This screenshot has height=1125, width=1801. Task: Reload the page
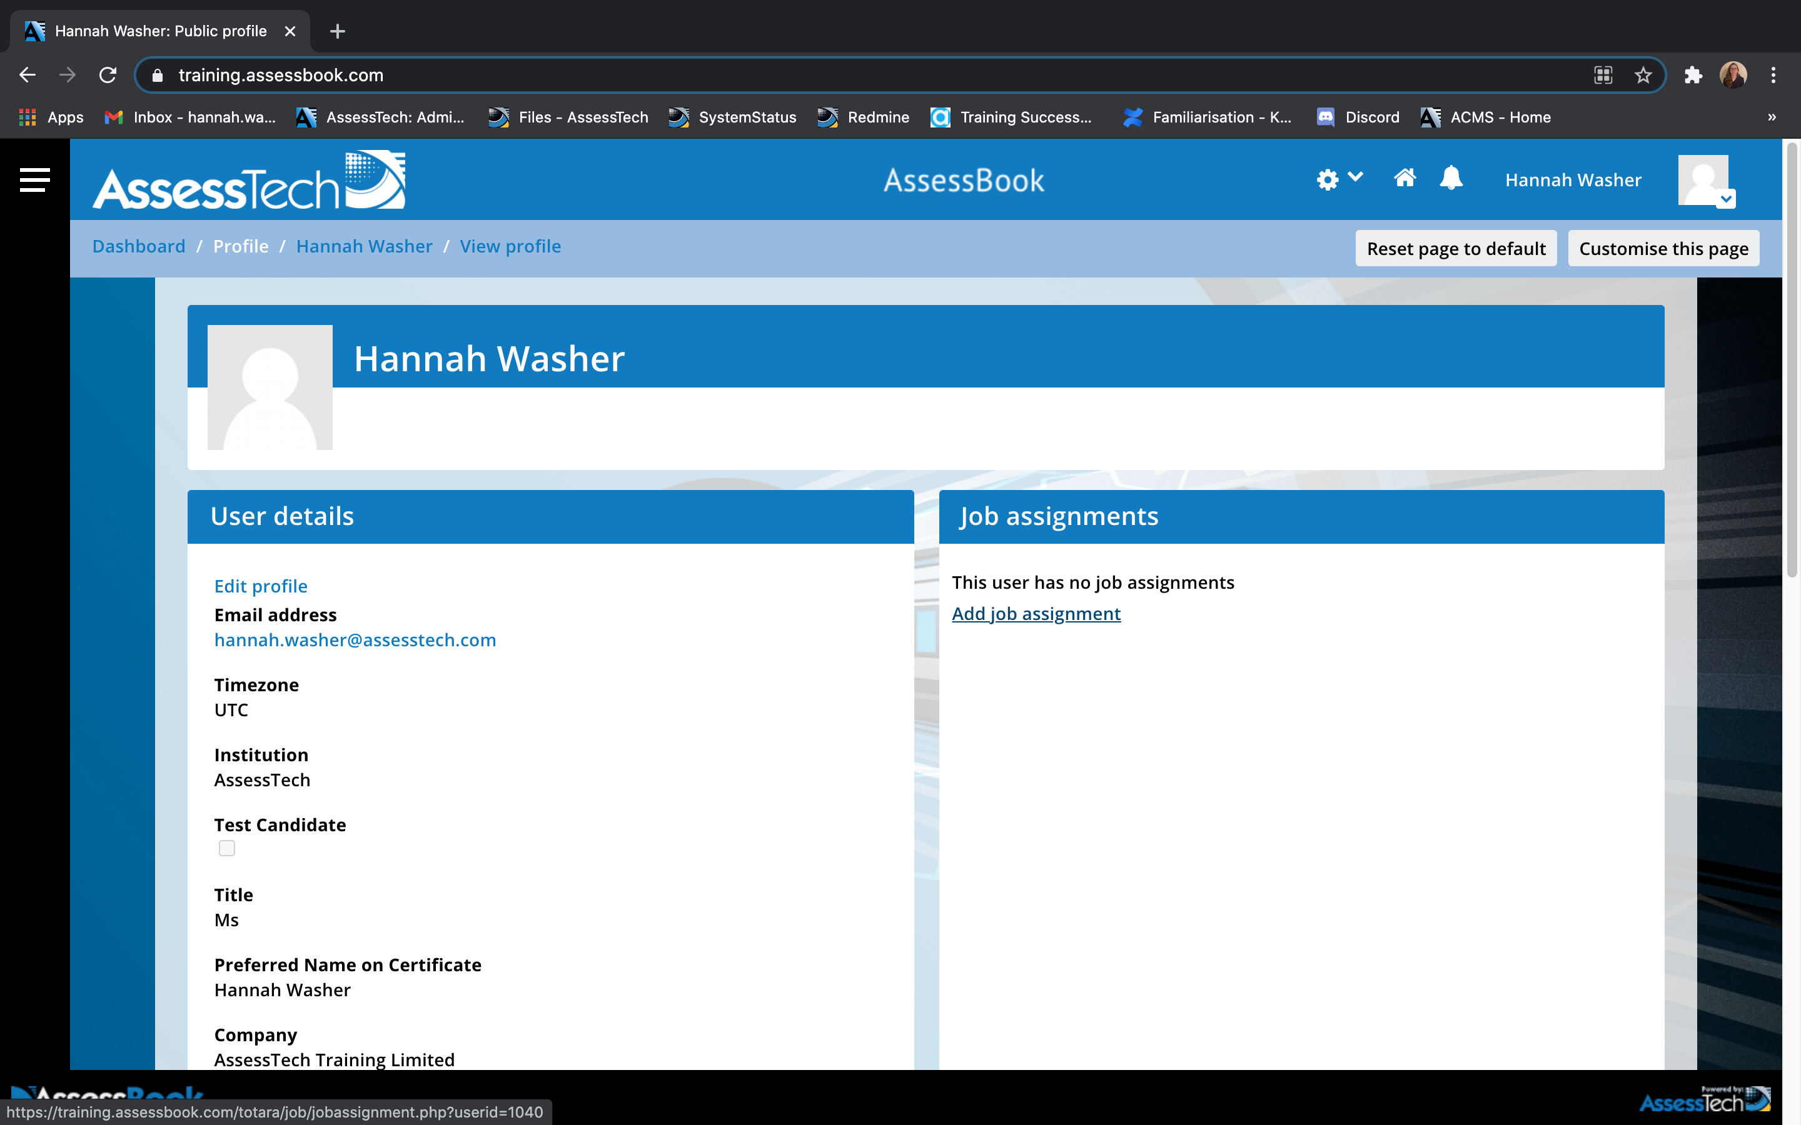click(x=108, y=75)
